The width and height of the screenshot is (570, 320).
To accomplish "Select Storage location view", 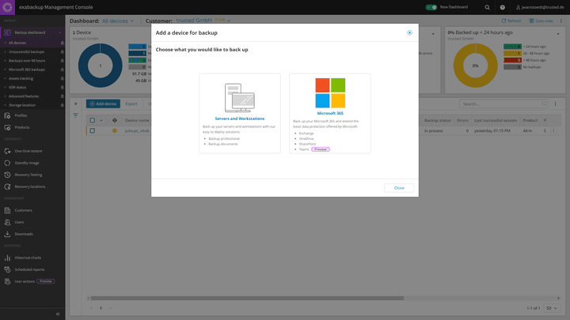I will 22,105.
